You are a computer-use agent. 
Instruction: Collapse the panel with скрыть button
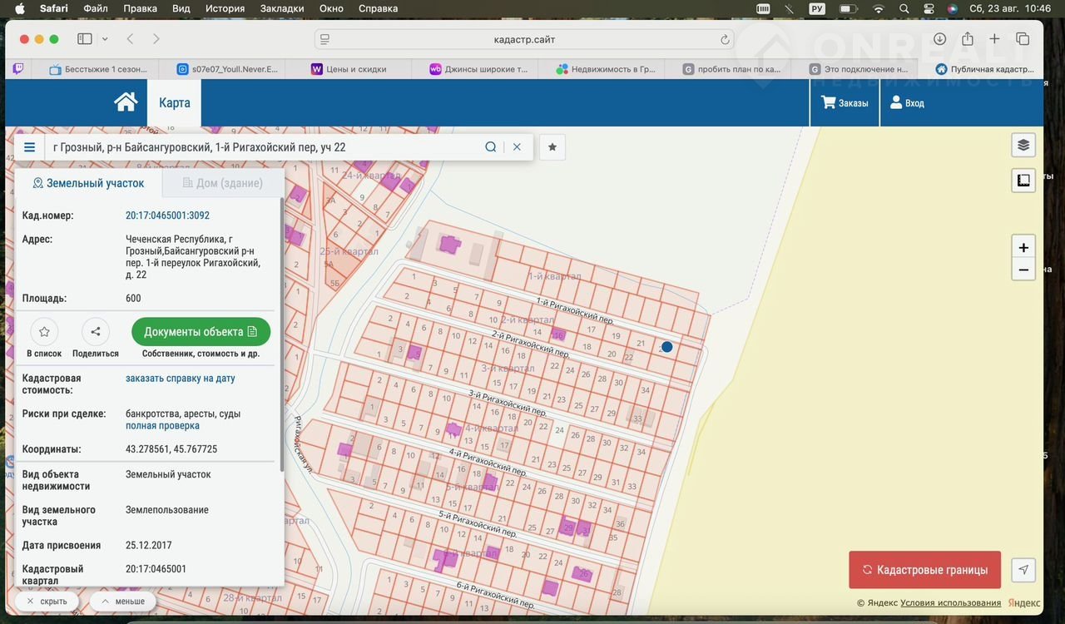point(47,601)
